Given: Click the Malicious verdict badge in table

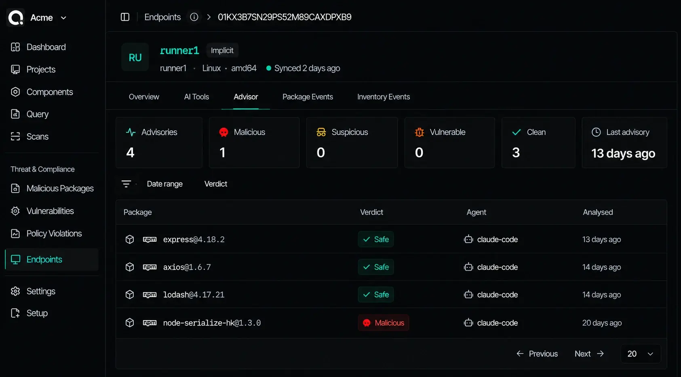Looking at the screenshot, I should coord(383,323).
